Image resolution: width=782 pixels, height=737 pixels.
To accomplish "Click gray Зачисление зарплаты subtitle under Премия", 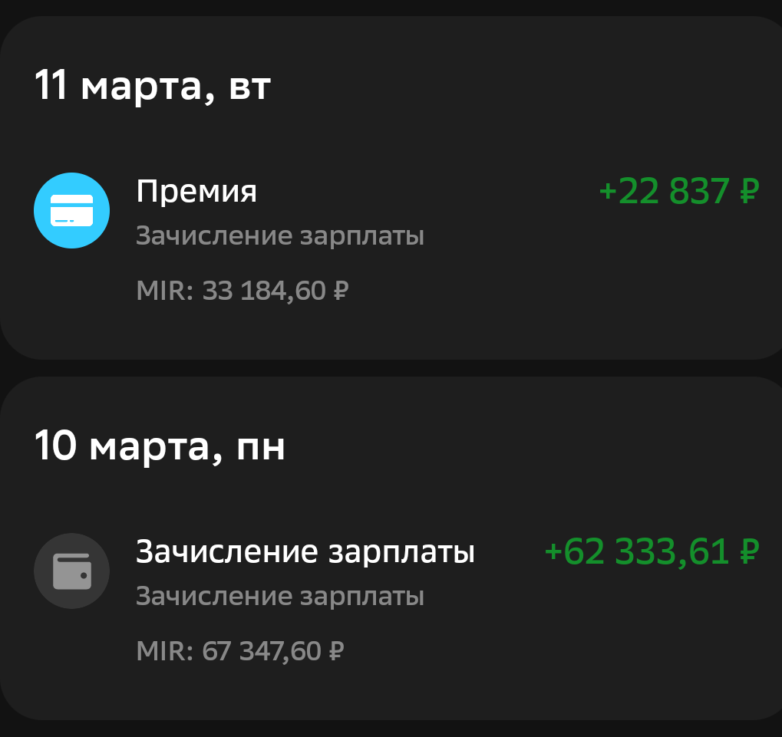I will (x=280, y=236).
